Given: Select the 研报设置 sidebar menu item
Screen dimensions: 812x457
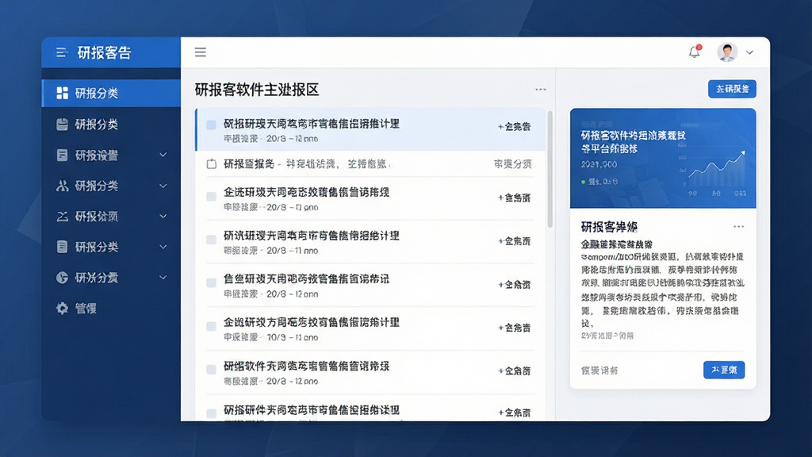Looking at the screenshot, I should [111, 155].
